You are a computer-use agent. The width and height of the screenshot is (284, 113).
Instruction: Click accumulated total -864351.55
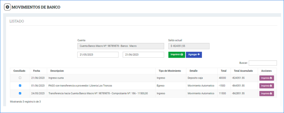click(x=238, y=86)
